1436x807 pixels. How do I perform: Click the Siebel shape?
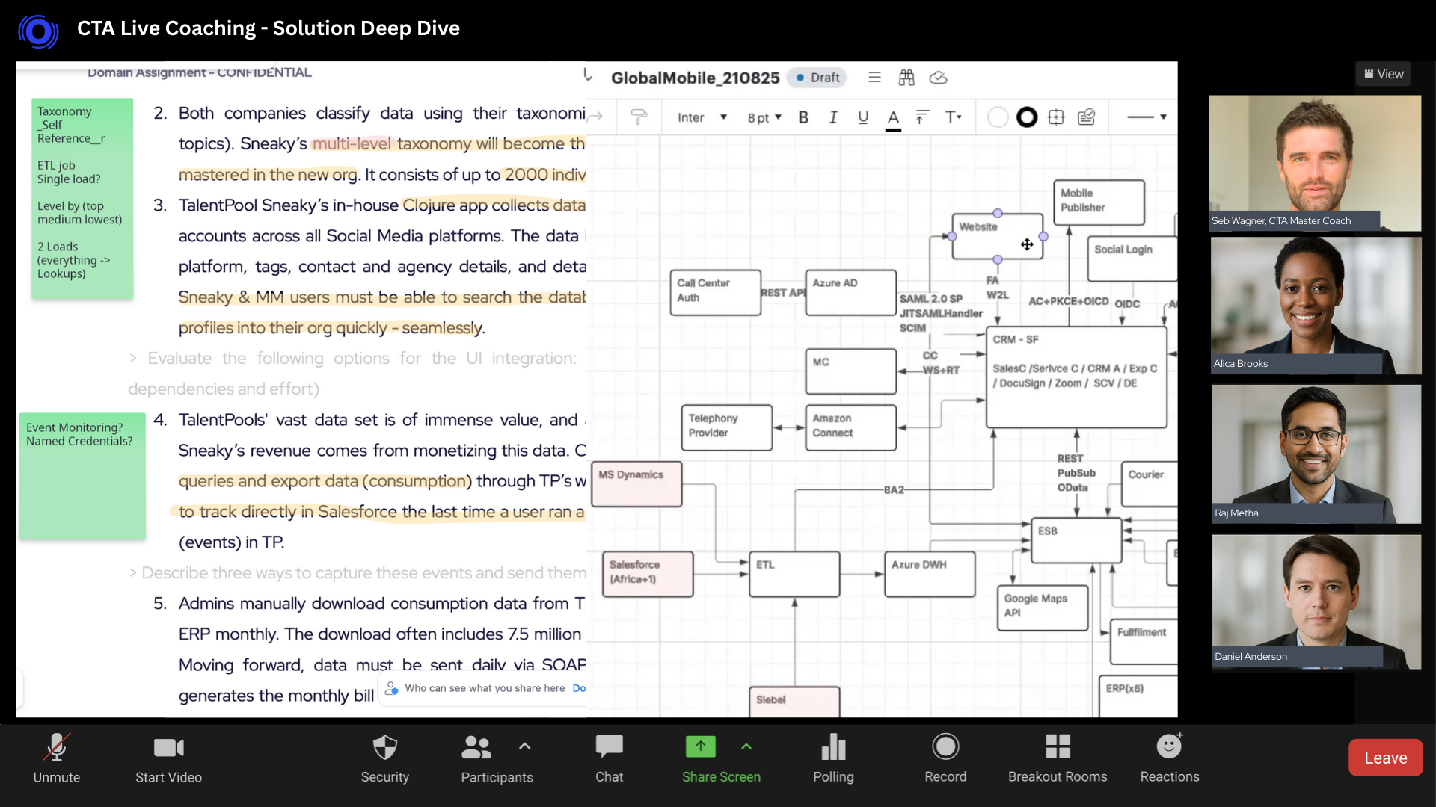click(794, 702)
